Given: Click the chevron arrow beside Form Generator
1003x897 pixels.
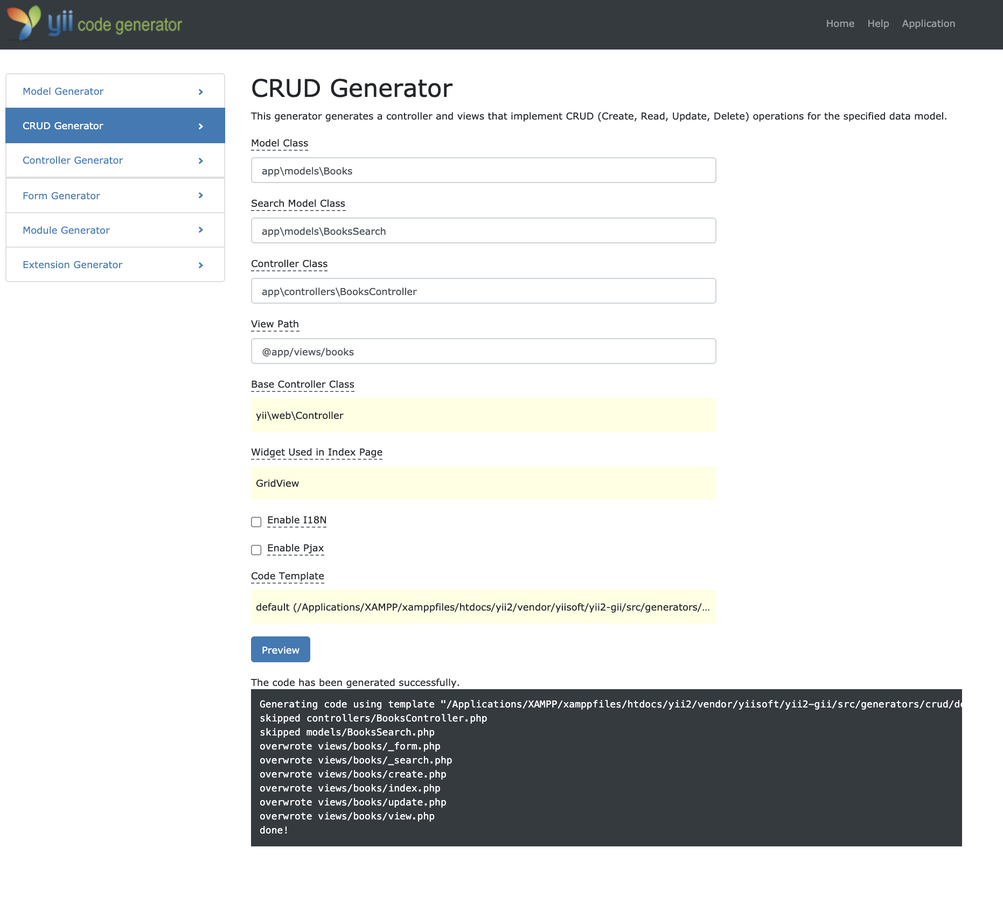Looking at the screenshot, I should coord(201,195).
